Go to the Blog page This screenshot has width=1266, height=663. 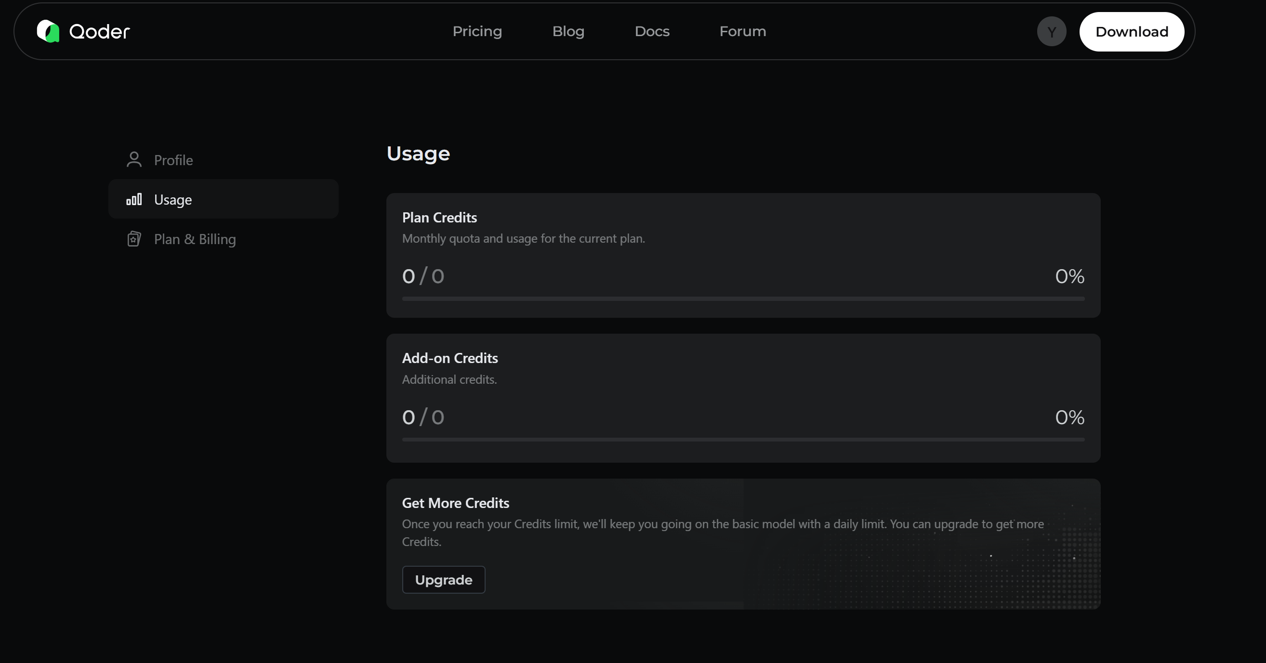(x=568, y=31)
